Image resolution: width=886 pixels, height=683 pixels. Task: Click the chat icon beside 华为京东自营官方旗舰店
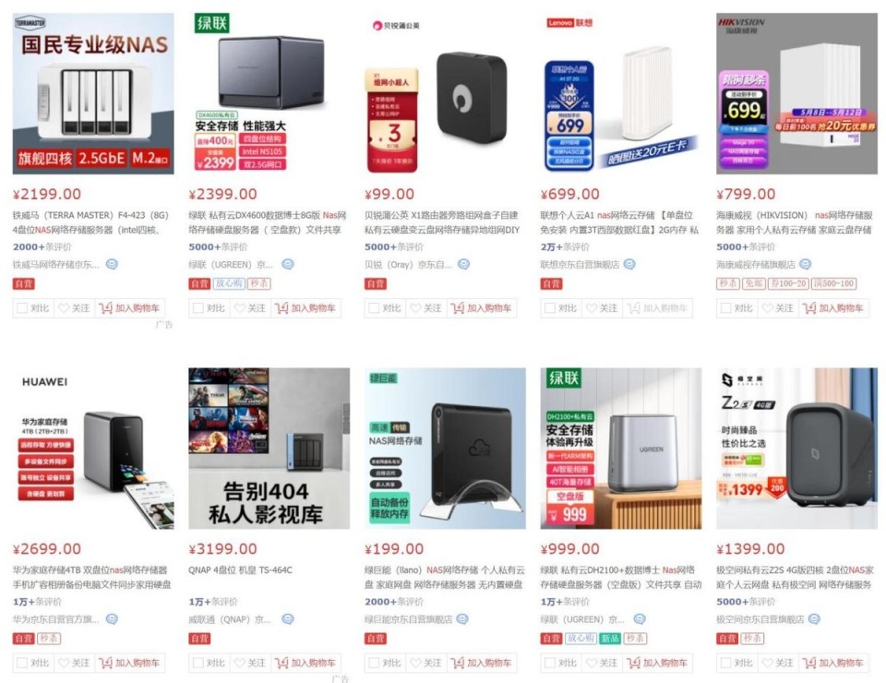tap(112, 618)
